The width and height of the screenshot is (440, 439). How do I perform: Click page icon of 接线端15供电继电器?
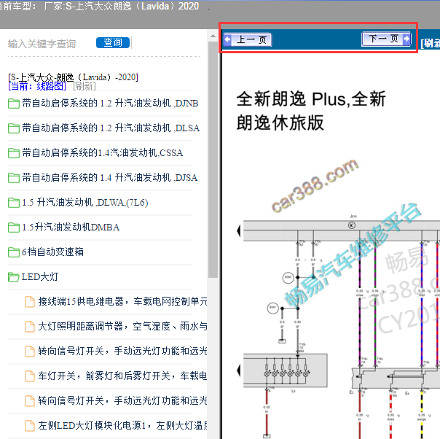click(x=30, y=302)
